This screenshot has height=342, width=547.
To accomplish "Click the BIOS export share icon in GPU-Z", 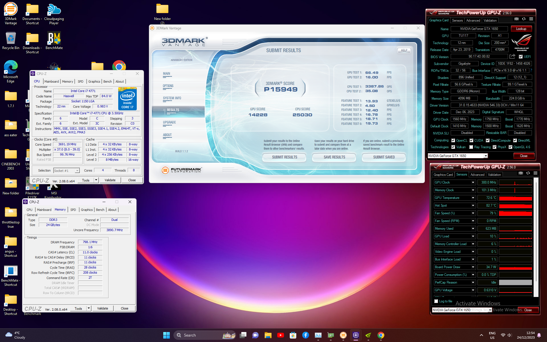I will (512, 56).
